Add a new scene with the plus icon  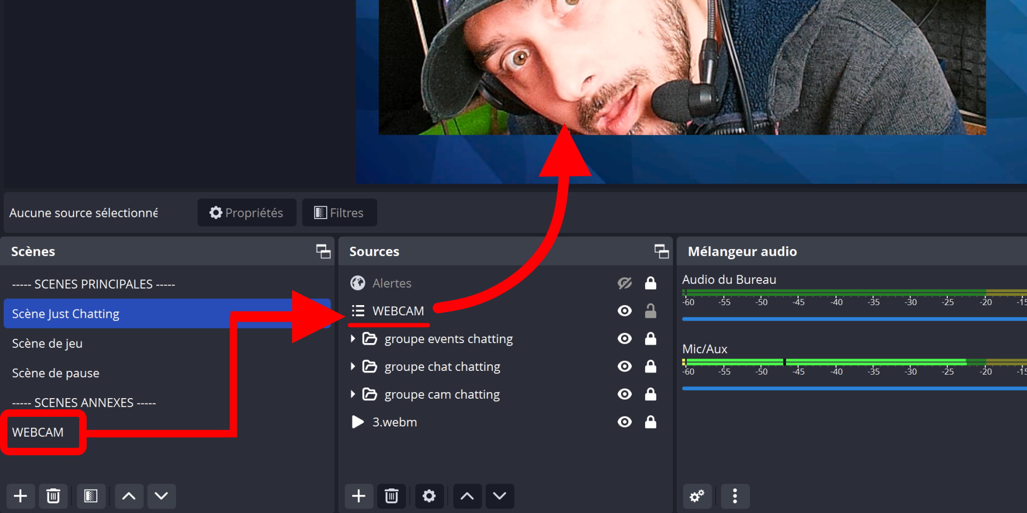[20, 496]
